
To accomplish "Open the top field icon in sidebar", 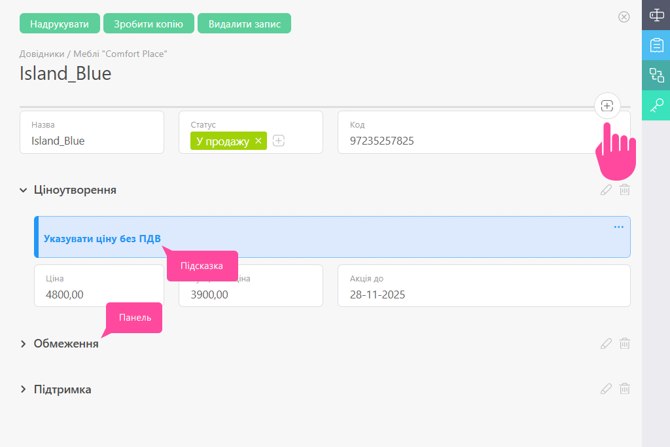I will point(656,14).
